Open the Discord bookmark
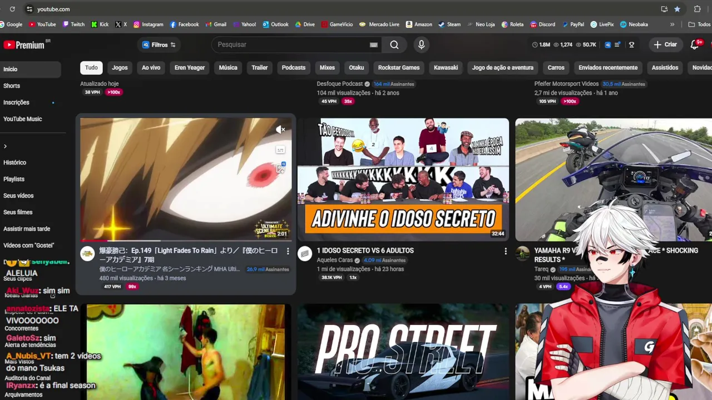712x400 pixels. (542, 24)
